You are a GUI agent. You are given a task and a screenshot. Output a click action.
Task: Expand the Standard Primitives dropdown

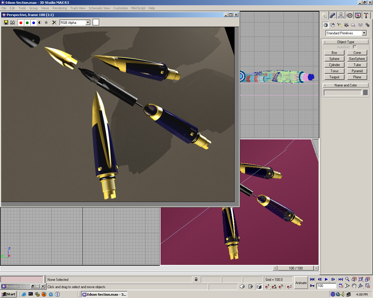coord(364,33)
